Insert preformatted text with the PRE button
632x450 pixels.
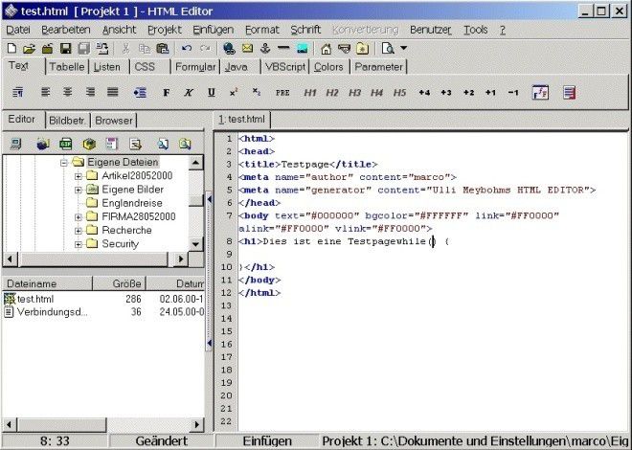pyautogui.click(x=282, y=93)
